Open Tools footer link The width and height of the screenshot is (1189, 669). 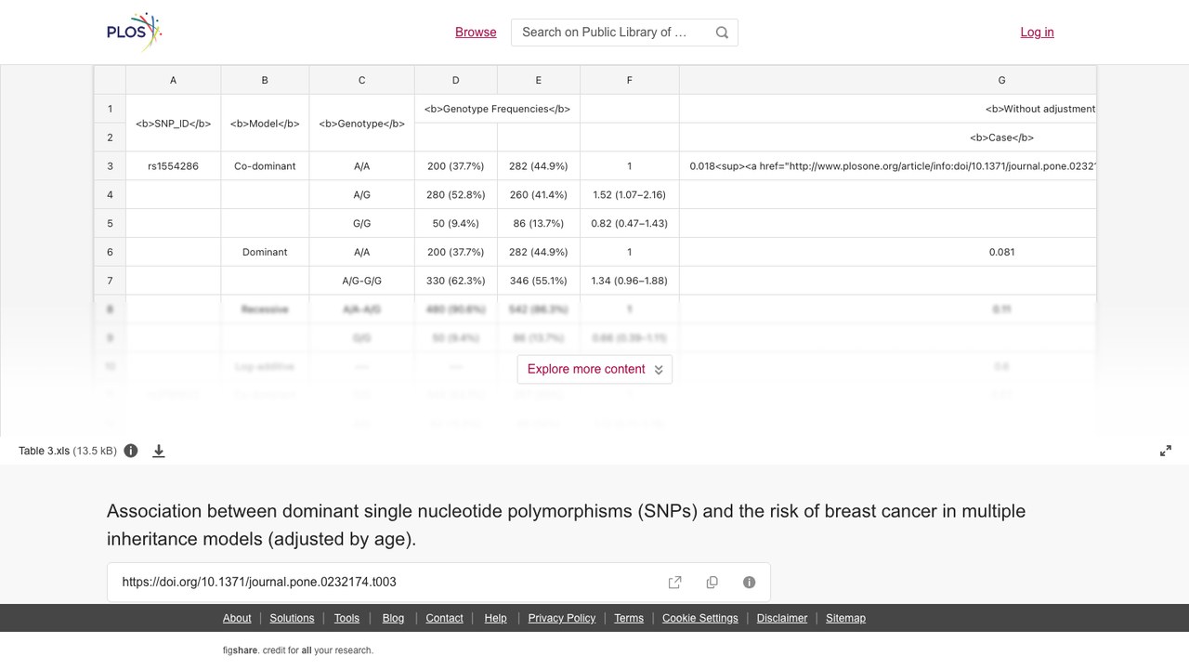(346, 618)
